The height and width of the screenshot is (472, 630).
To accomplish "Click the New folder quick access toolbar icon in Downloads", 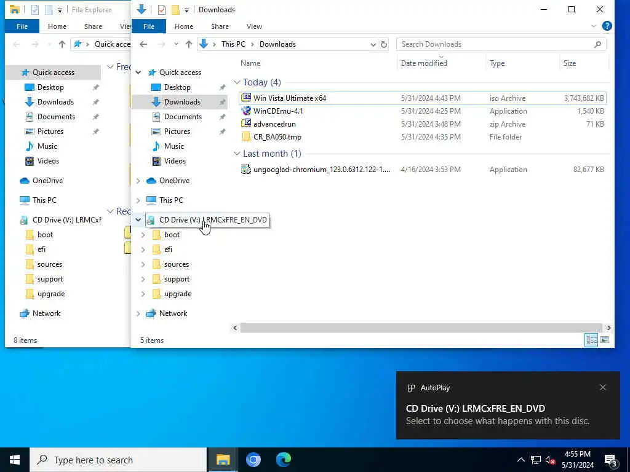I will [175, 10].
